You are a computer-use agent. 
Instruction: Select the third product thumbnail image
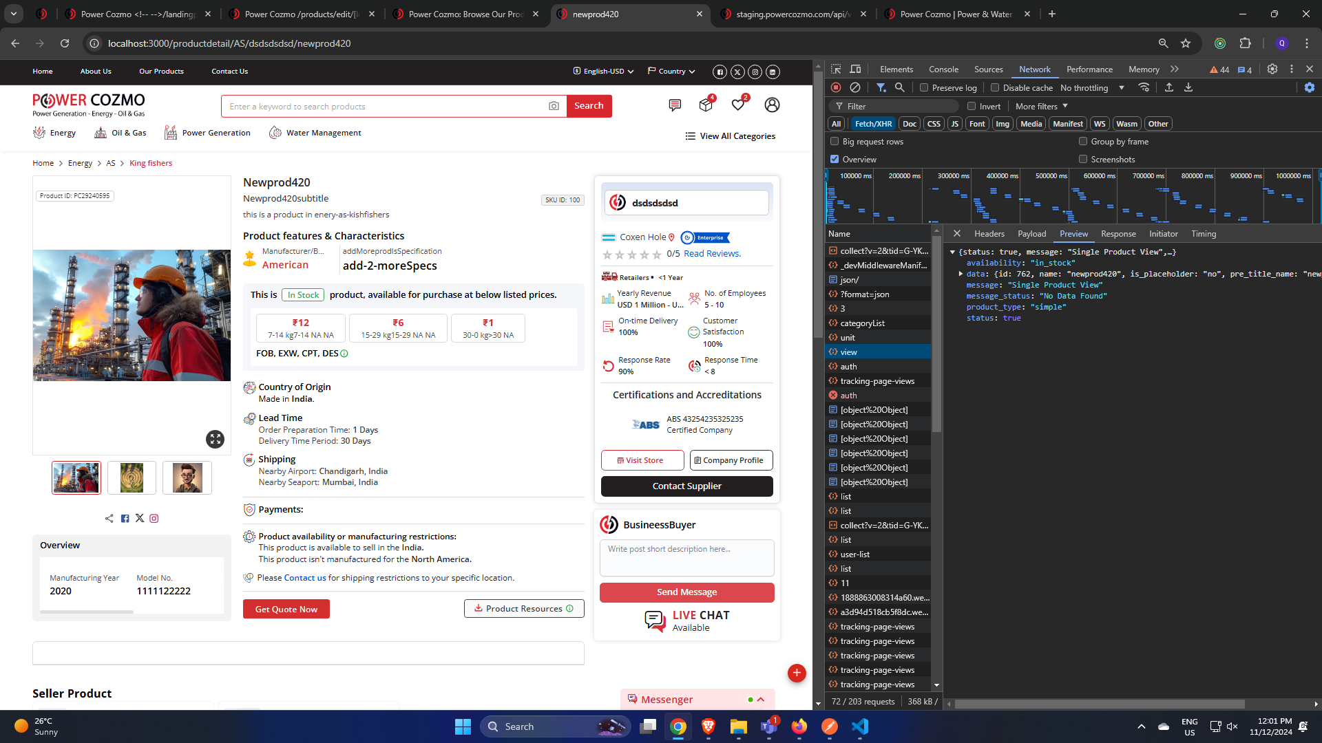pyautogui.click(x=187, y=477)
